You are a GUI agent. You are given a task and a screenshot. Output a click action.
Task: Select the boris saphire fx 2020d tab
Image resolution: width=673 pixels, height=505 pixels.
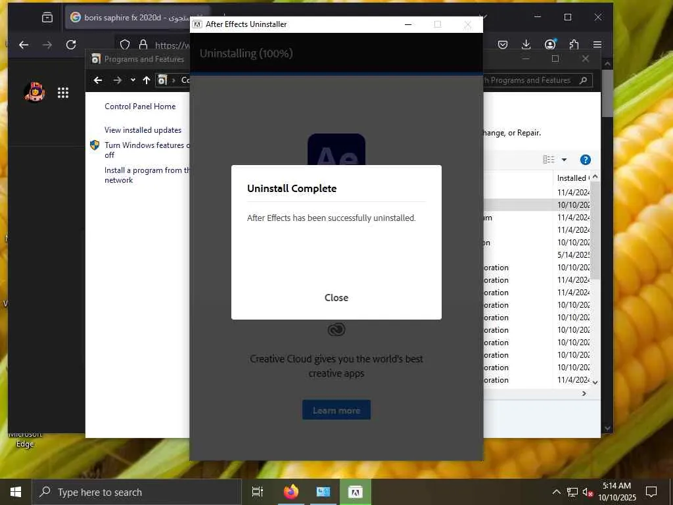pyautogui.click(x=137, y=17)
